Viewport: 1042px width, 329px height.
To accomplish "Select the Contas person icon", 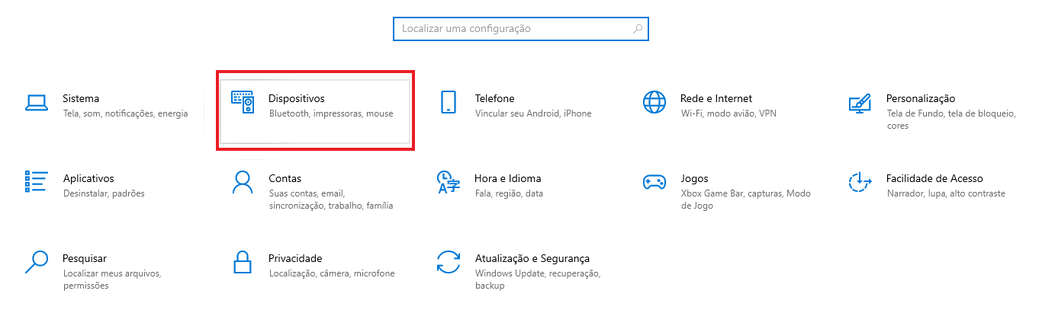I will point(243,182).
